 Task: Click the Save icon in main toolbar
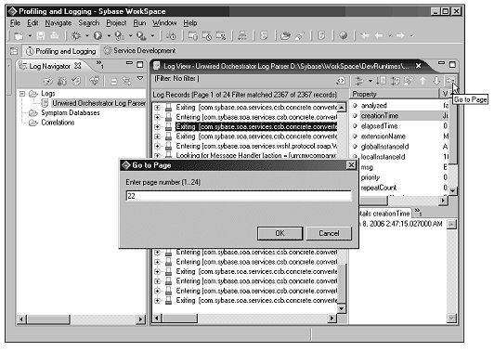pyautogui.click(x=41, y=35)
